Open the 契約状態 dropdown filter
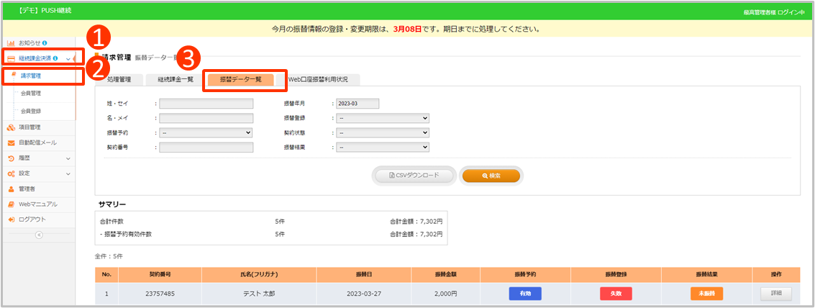The width and height of the screenshot is (815, 308). click(382, 133)
